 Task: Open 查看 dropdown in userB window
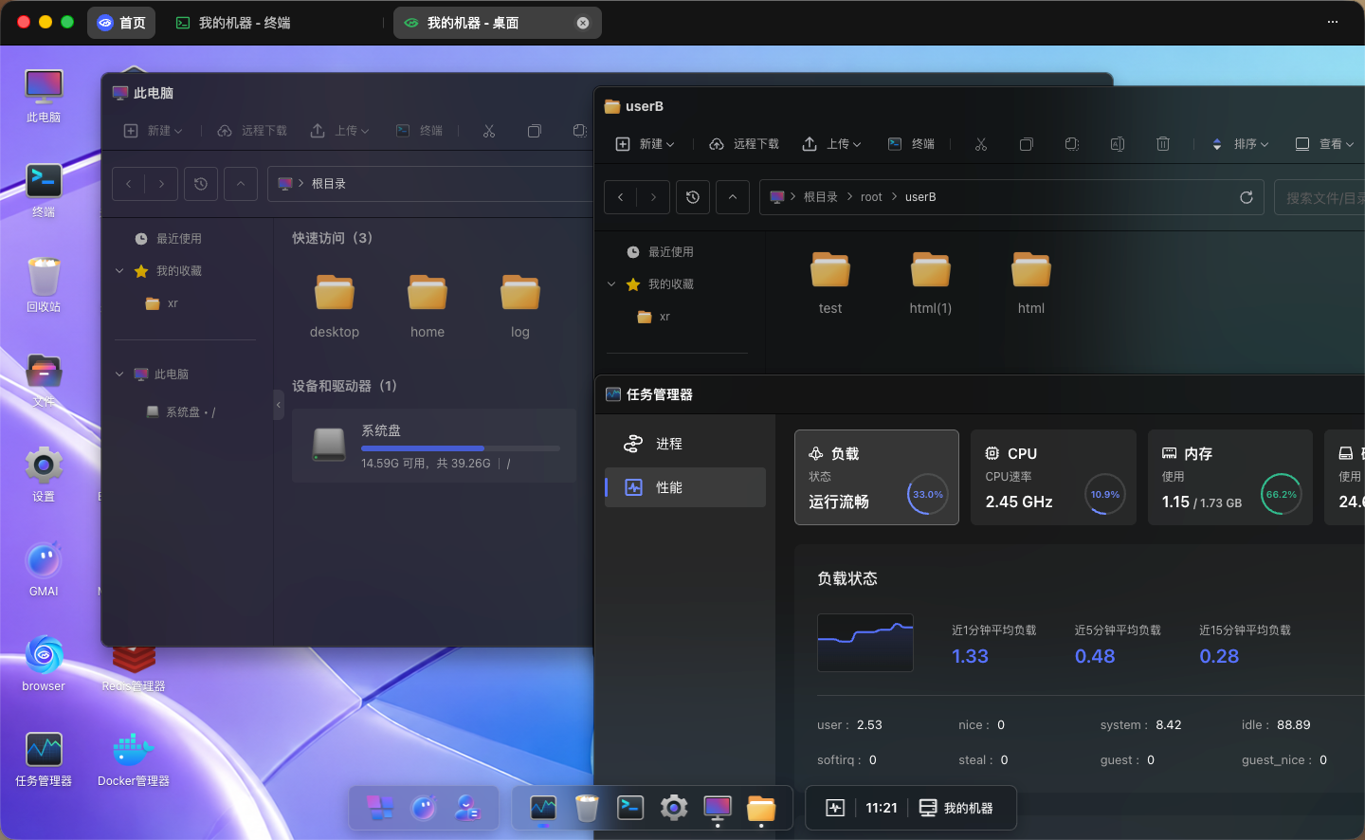pyautogui.click(x=1325, y=144)
